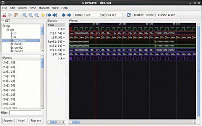
Task: Click the Zoom Fit magnifier icon
Action: pos(24,15)
